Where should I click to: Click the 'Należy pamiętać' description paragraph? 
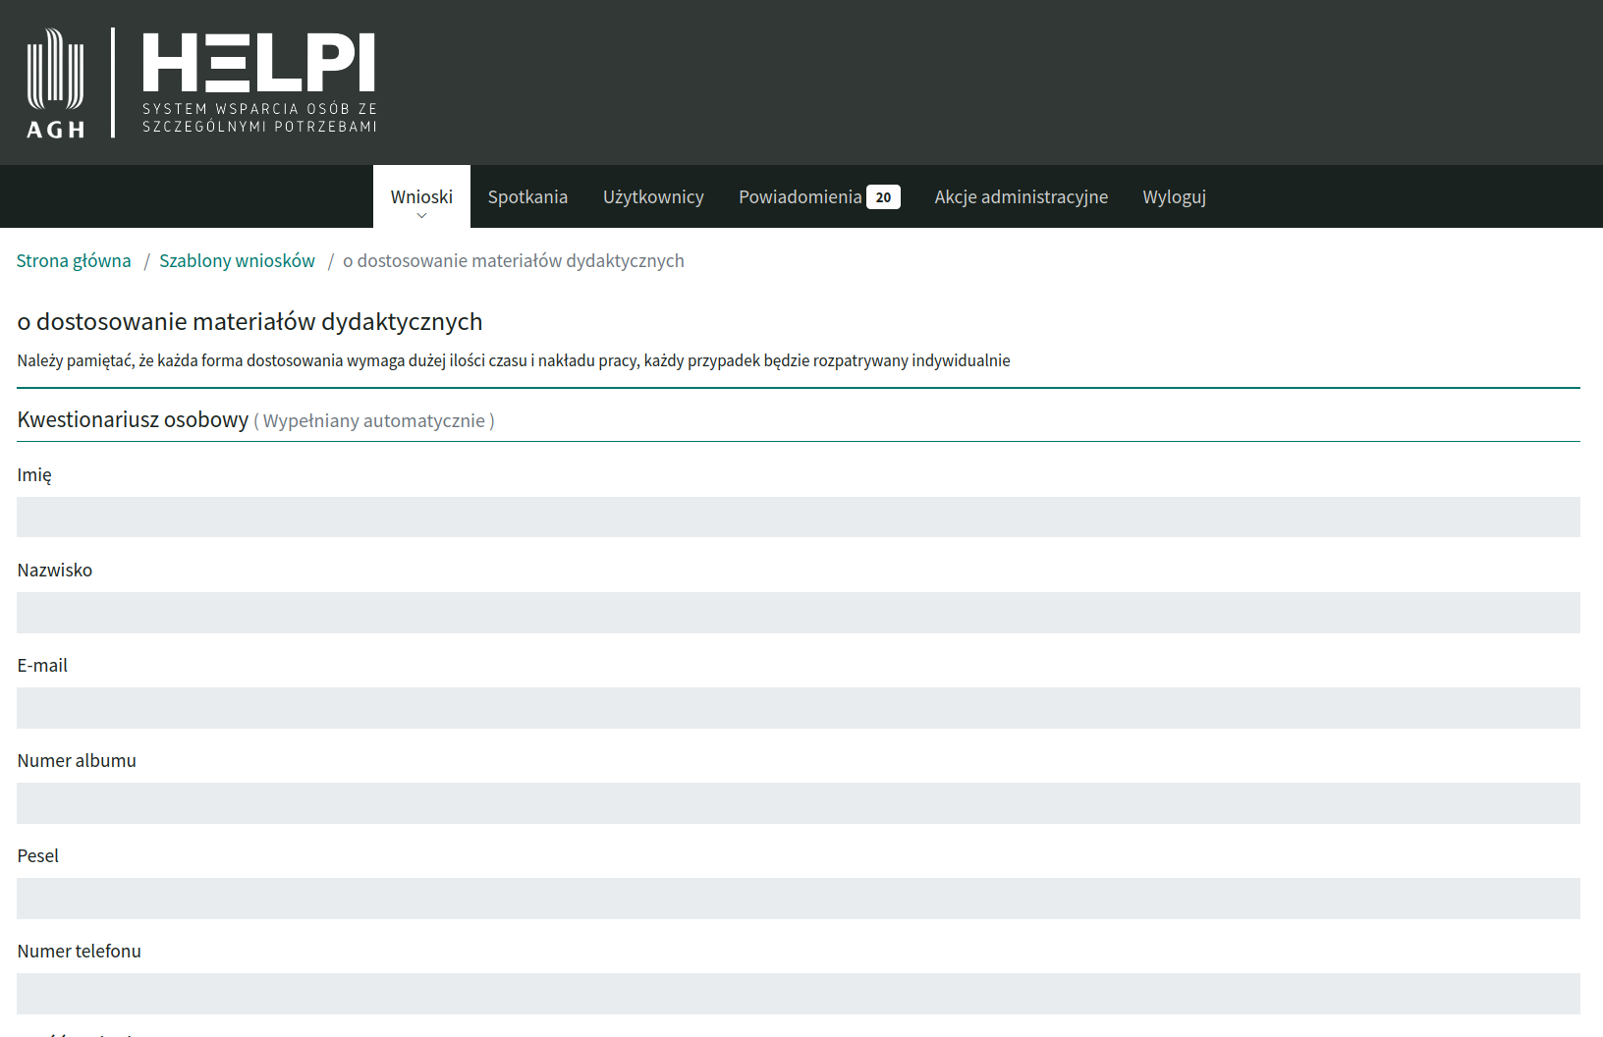(x=514, y=360)
